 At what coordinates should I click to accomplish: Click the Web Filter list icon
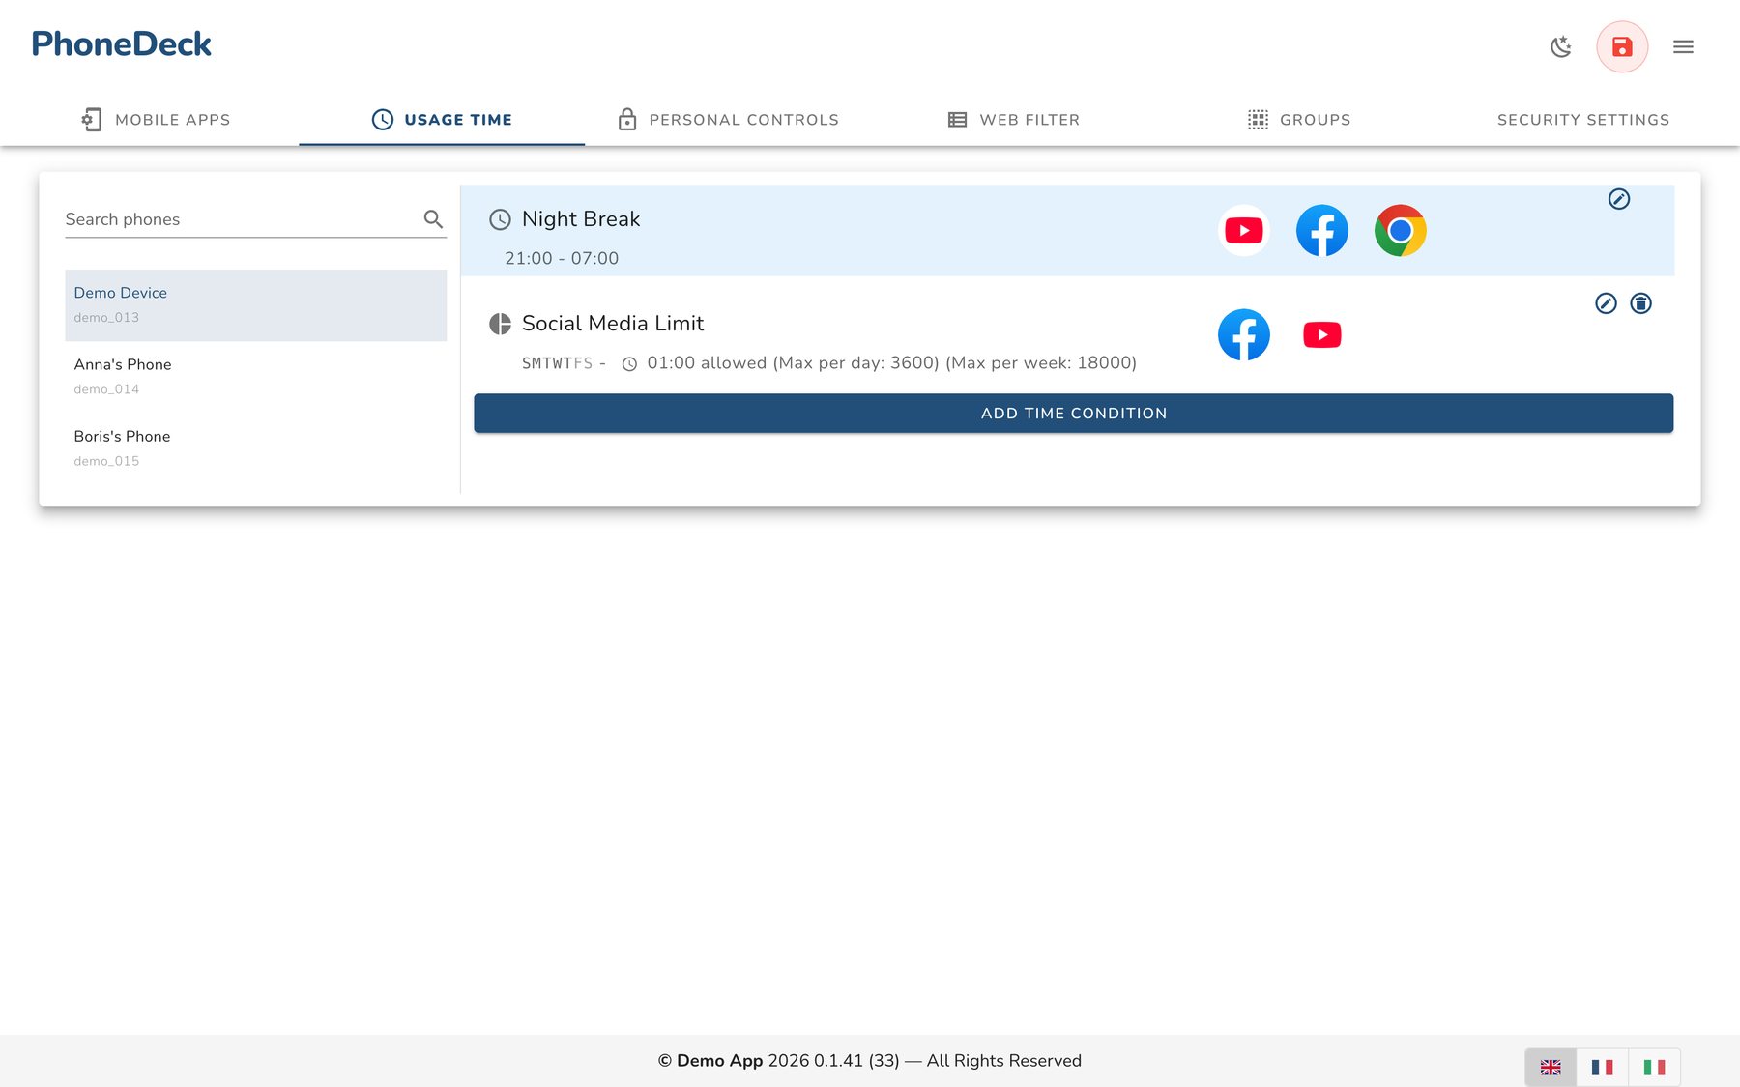pos(958,120)
